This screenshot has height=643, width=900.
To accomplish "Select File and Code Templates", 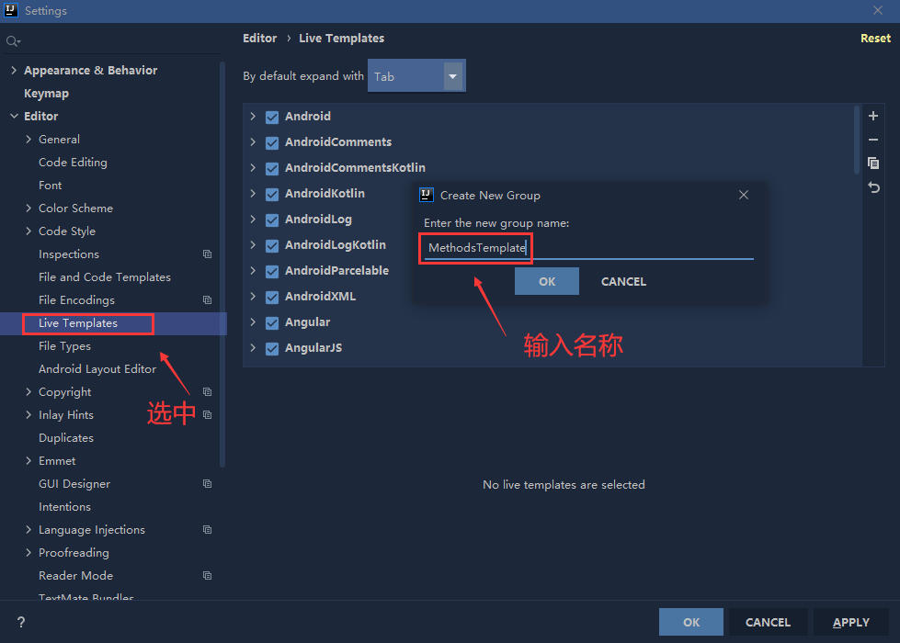I will [x=105, y=277].
